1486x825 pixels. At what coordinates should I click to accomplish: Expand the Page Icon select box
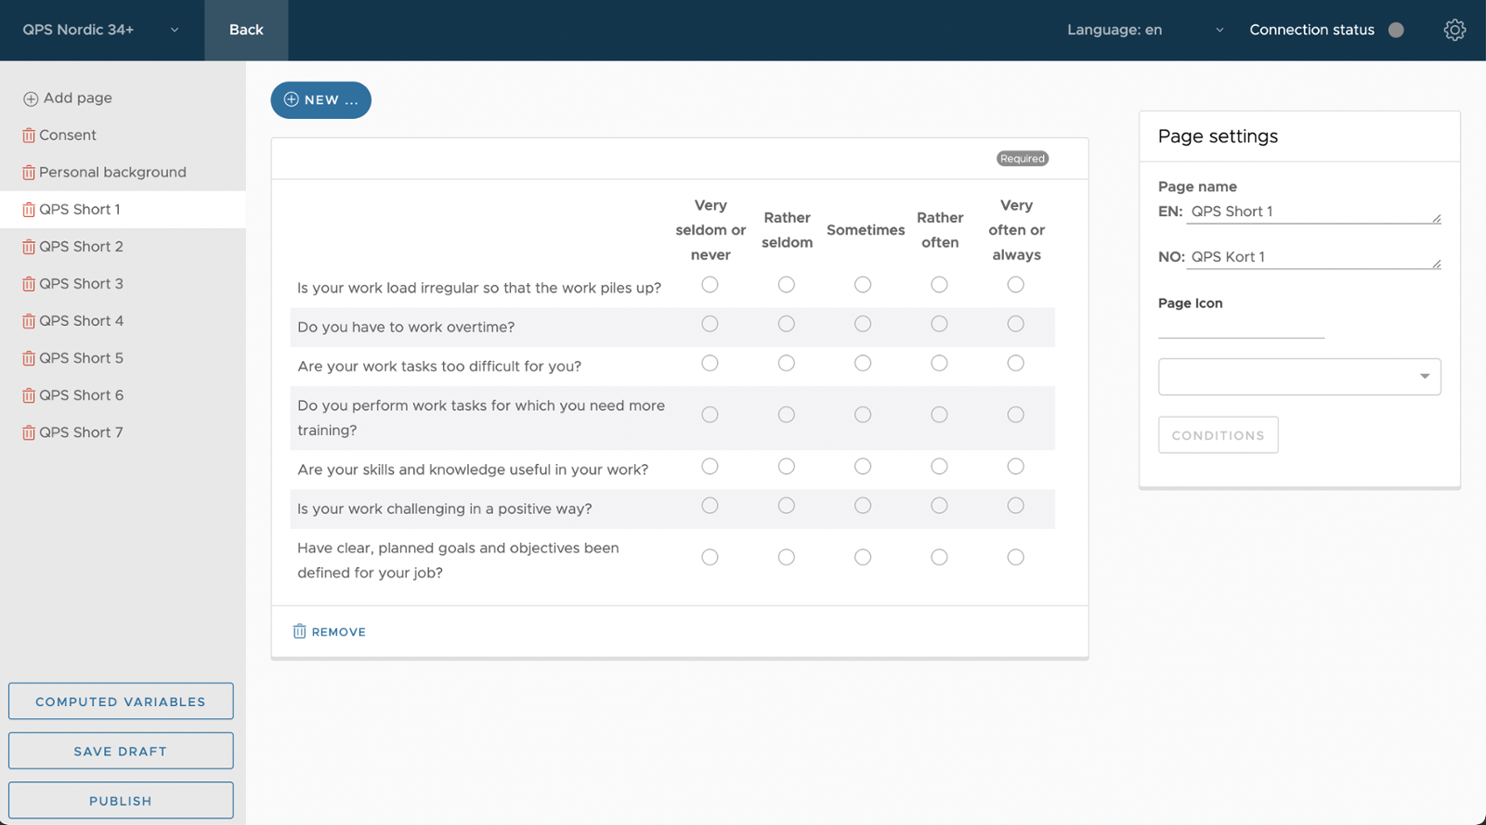pos(1299,377)
